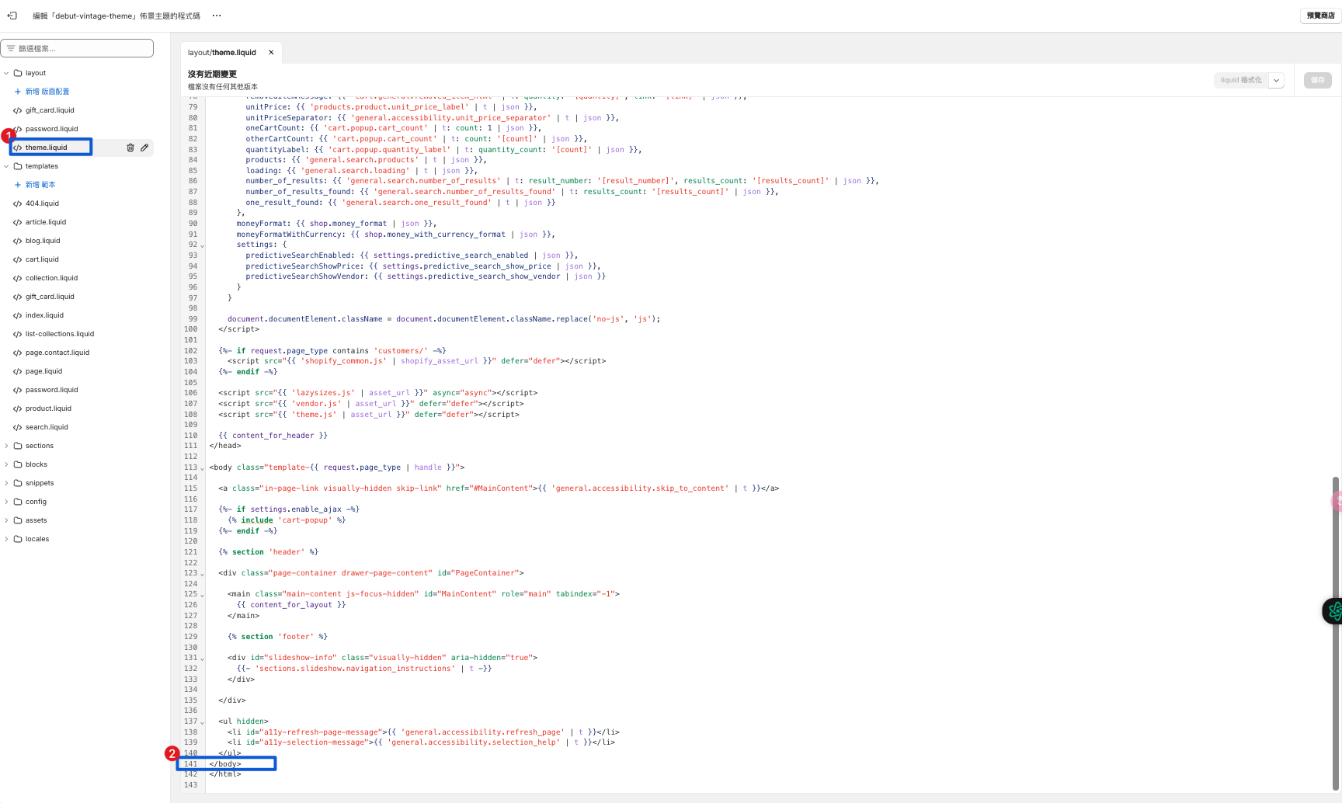Click the 儲存 save button
The image size is (1342, 803).
[x=1318, y=80]
